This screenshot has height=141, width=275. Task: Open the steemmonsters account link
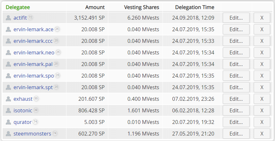pos(32,134)
